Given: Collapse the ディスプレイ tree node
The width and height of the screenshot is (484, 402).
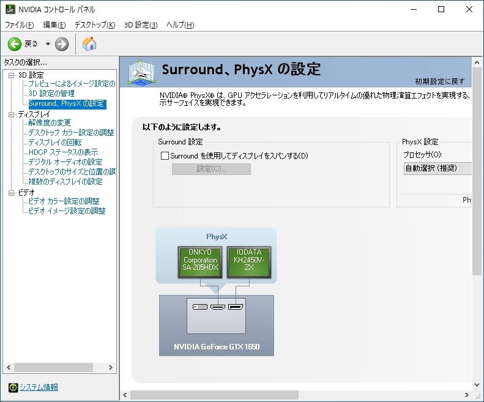Looking at the screenshot, I should (x=12, y=114).
